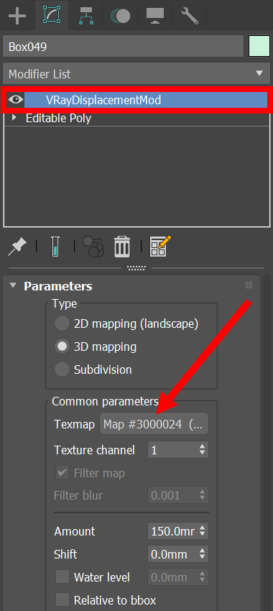Click the command panel vertical scrollbar

point(267,443)
